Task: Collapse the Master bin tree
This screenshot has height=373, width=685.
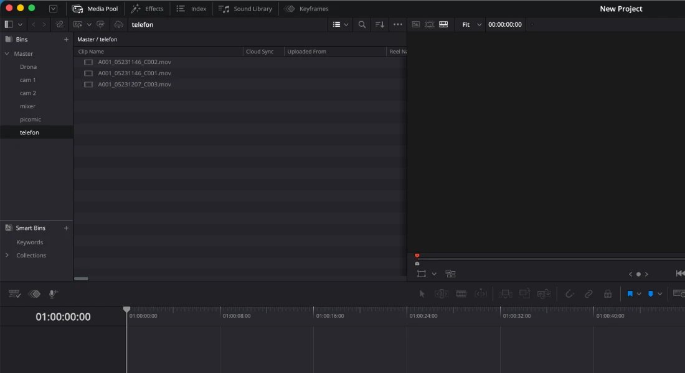Action: (x=7, y=53)
